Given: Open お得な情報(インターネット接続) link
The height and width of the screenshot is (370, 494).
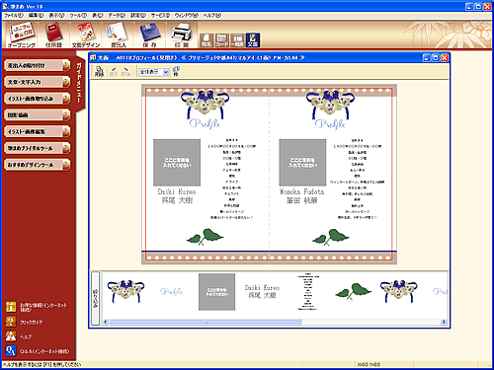Looking at the screenshot, I should [43, 307].
